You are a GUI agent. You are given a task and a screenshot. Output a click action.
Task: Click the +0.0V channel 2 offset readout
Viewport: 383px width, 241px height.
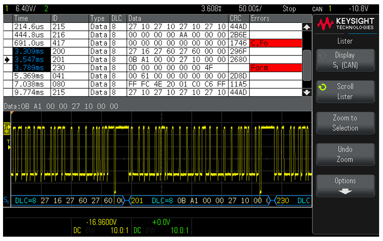point(161,222)
